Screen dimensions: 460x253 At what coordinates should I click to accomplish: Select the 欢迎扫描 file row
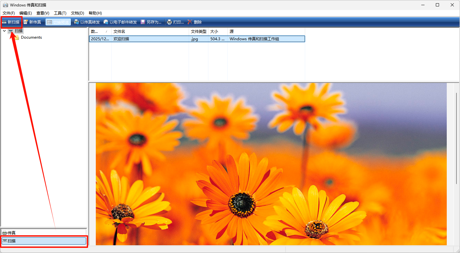[x=150, y=39]
